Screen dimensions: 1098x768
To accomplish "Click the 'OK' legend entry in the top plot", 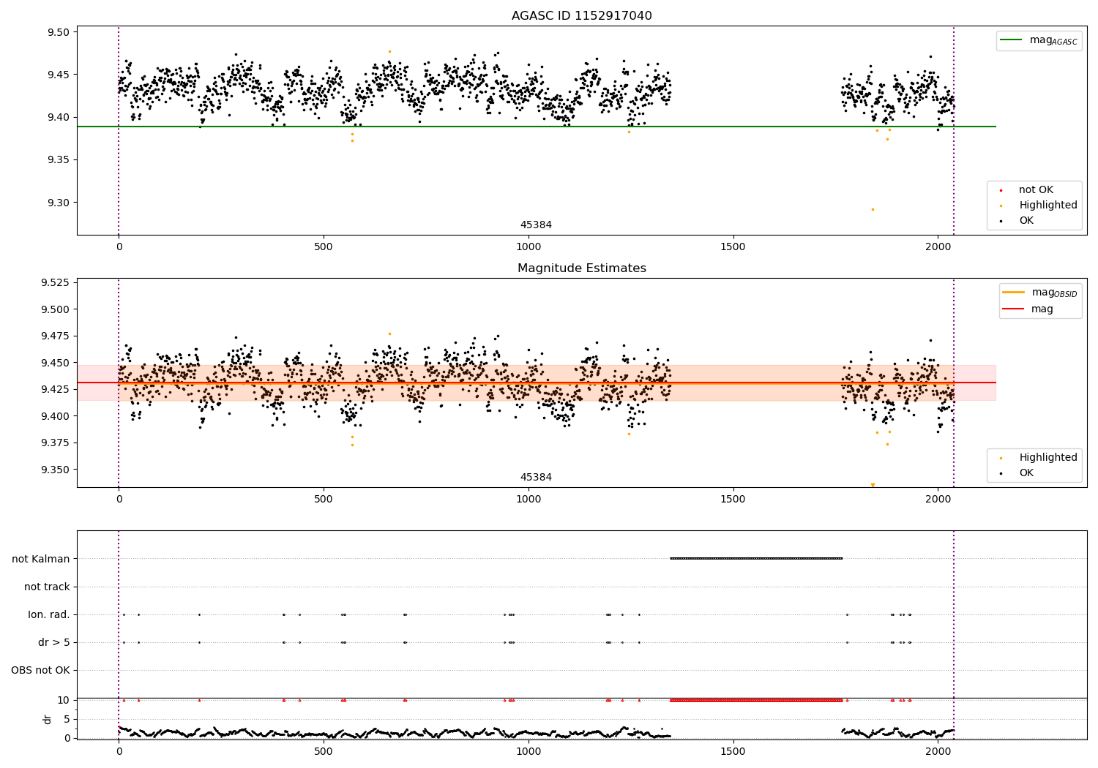I will 1026,221.
